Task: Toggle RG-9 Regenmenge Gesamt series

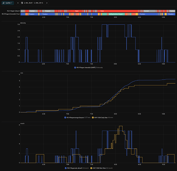Action: click(65, 118)
